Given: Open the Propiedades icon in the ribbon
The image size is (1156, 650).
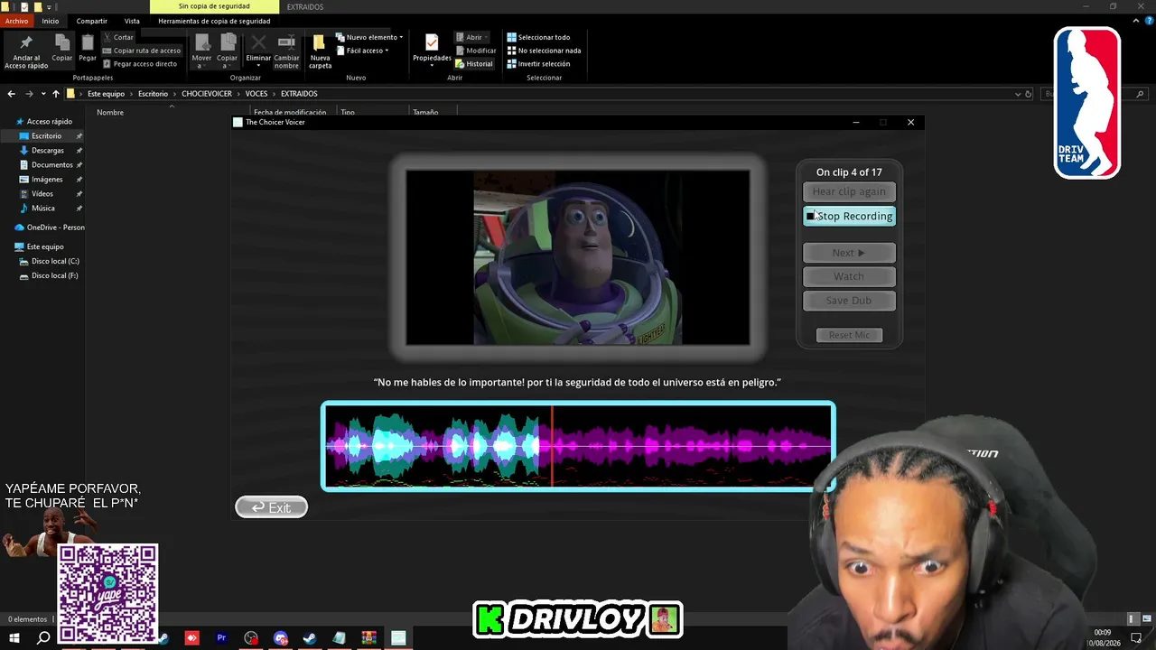Looking at the screenshot, I should pos(432,42).
